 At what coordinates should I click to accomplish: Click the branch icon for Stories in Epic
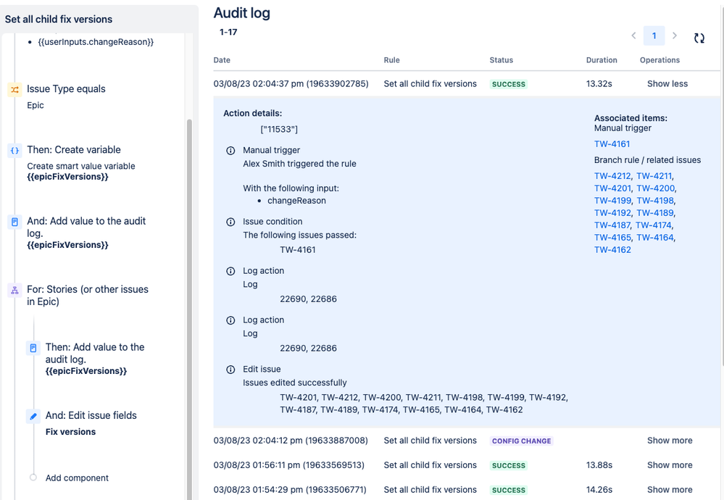point(14,291)
